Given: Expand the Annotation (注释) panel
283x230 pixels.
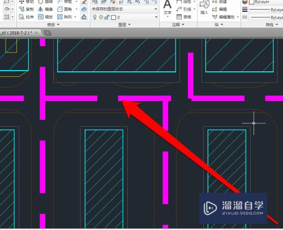Looking at the screenshot, I should (178, 25).
